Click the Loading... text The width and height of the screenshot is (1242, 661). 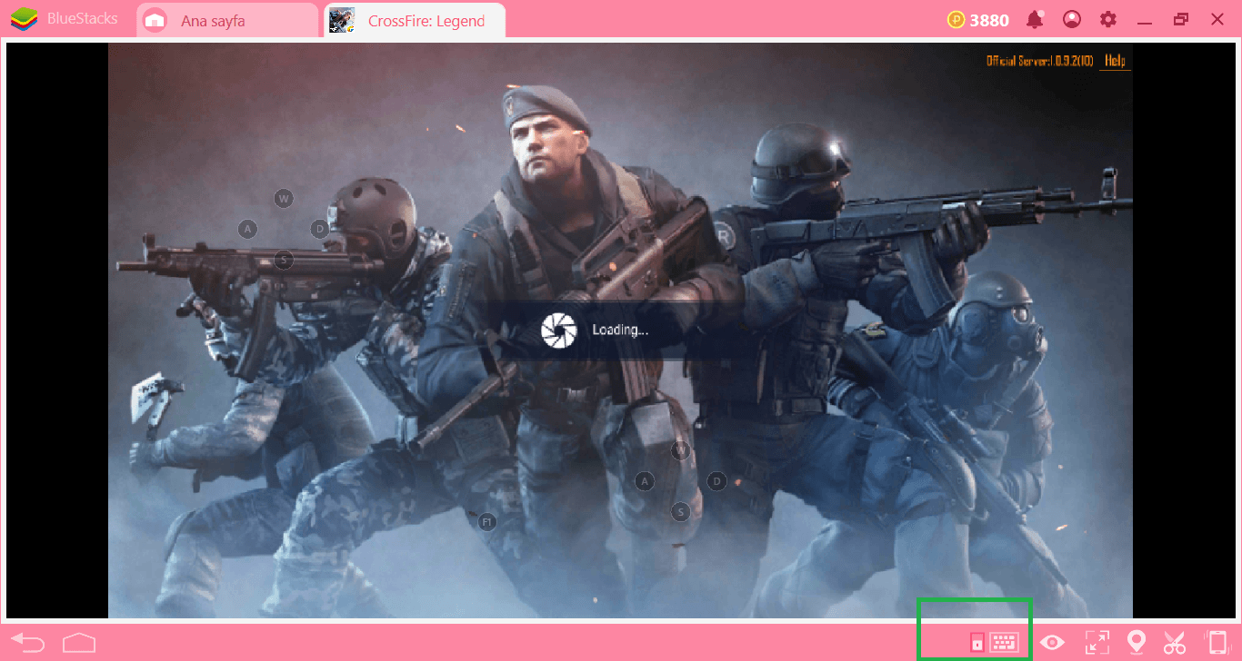point(620,330)
